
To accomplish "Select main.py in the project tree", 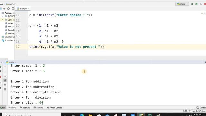I will pos(10,34).
